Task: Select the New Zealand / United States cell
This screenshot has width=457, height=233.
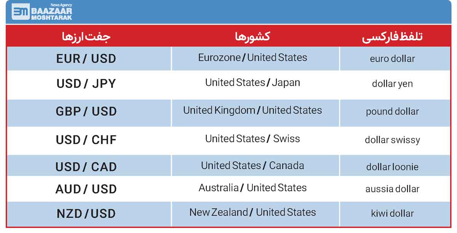Action: 256,214
